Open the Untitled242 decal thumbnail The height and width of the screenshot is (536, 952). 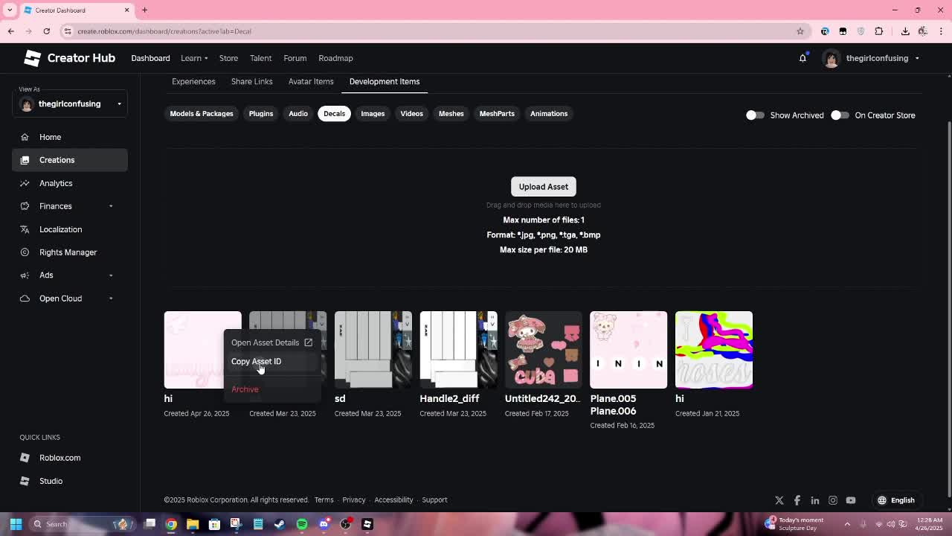[x=543, y=349]
